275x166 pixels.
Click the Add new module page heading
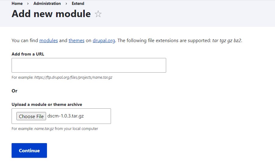coord(51,14)
